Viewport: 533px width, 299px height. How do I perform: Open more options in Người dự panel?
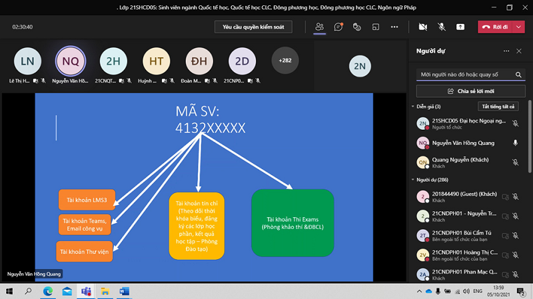click(504, 51)
